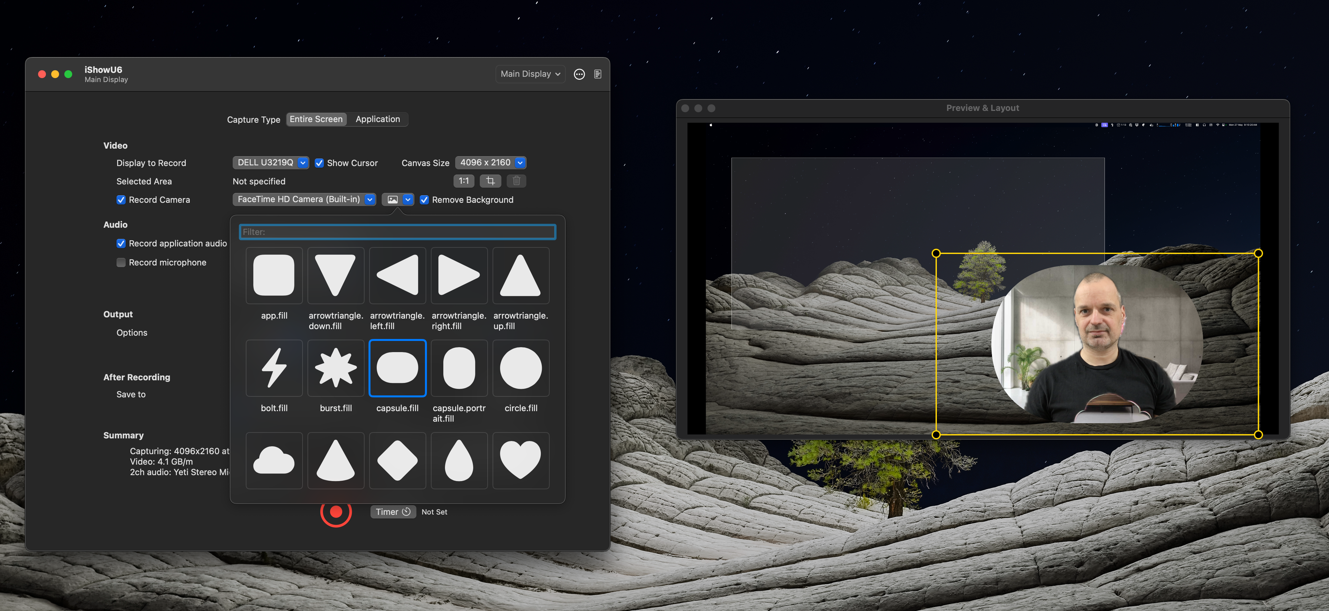Click the Filter input field

397,232
